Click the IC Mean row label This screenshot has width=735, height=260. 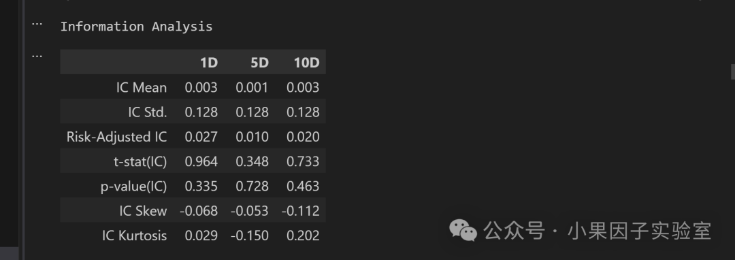coord(142,88)
